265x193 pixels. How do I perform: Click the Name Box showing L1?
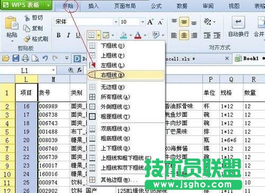[24, 71]
